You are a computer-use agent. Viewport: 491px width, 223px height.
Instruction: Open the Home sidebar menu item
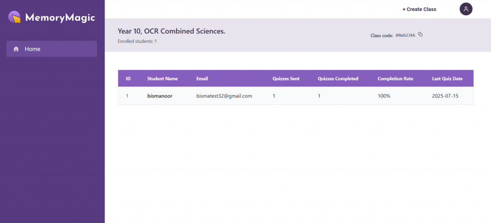pos(52,49)
